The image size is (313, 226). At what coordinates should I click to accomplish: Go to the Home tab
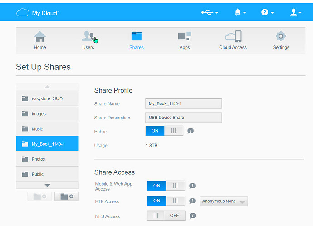(40, 40)
